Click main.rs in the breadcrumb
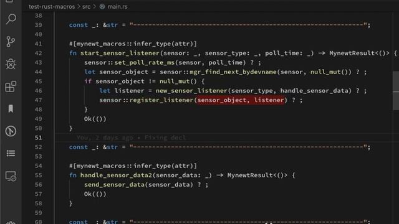Viewport: 399px width, 224px height. [x=118, y=7]
